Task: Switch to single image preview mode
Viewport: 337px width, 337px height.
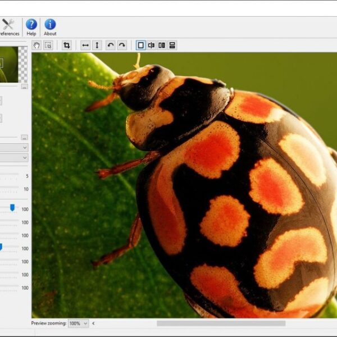Action: click(x=141, y=45)
